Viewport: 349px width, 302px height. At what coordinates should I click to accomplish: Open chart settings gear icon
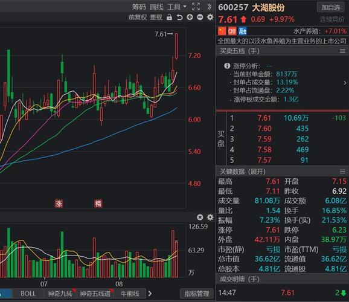[x=210, y=17]
